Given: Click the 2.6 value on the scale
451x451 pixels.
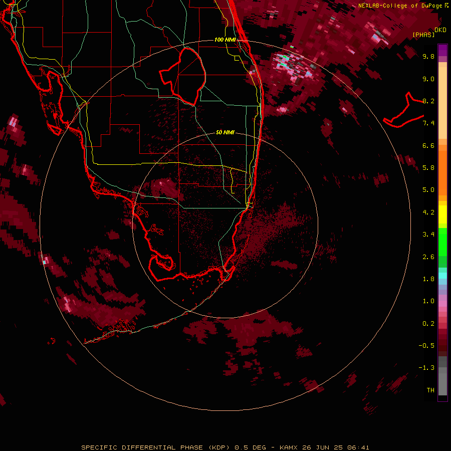Looking at the screenshot, I should click(x=428, y=257).
